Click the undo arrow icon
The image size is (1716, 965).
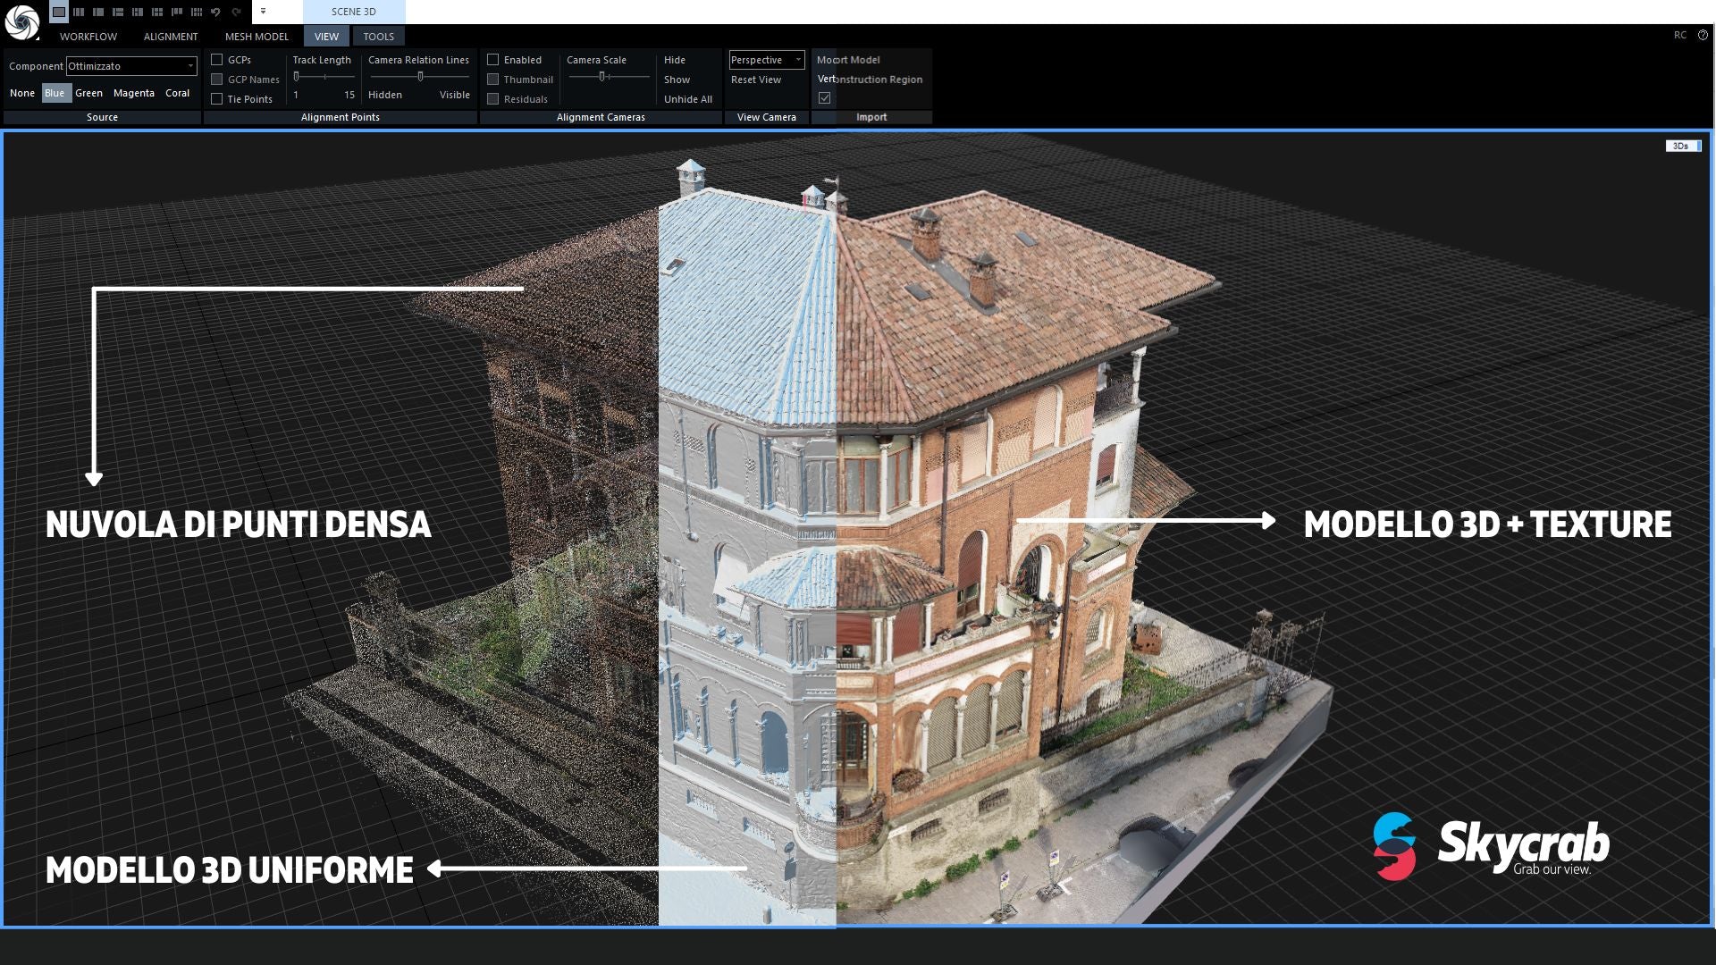[215, 12]
